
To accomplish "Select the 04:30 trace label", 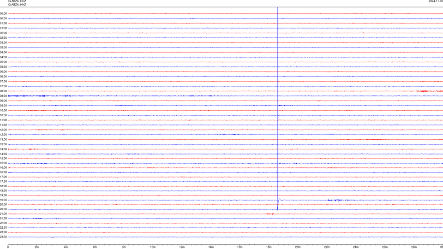I will (3, 57).
